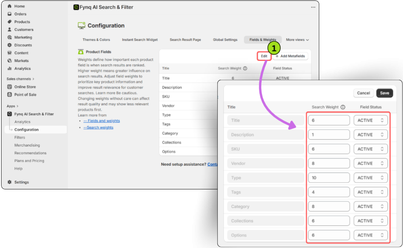Open Field Status dropdown for SKU
Screen dimensions: 403x248
[x=371, y=149]
